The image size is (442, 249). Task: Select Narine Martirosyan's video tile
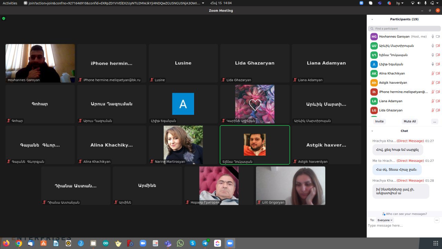pos(183,145)
